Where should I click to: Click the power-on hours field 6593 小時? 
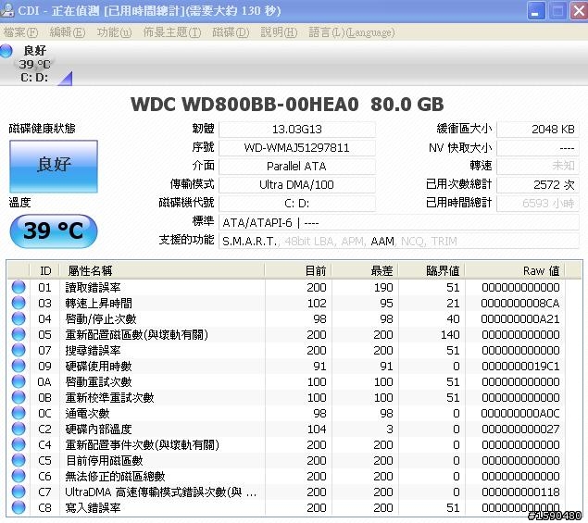[x=538, y=204]
